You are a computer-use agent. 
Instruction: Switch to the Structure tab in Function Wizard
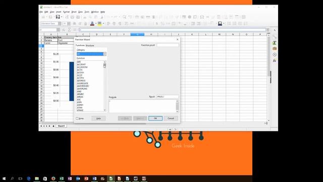point(90,45)
